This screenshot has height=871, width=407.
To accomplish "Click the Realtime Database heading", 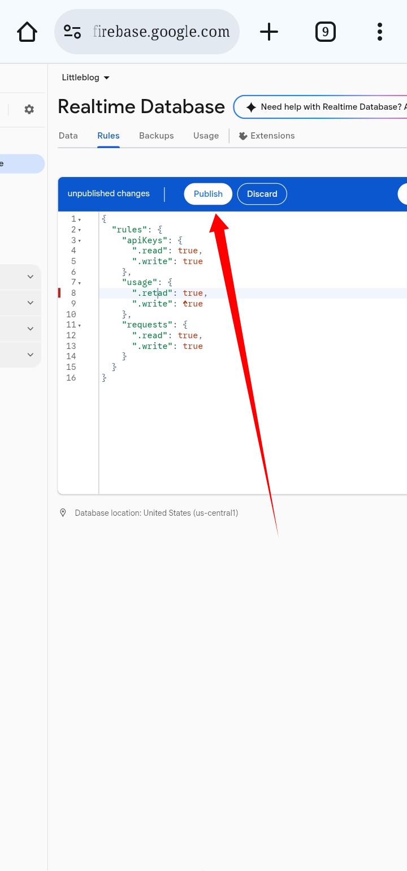I will tap(141, 106).
